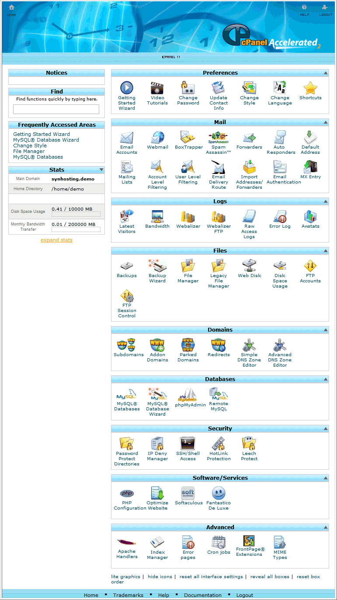The height and width of the screenshot is (600, 337).
Task: Click the cPanel Accelerated logo
Action: click(x=271, y=35)
